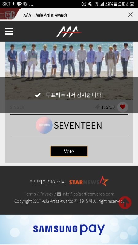Click the black Vote button
138x245 pixels.
(69, 151)
